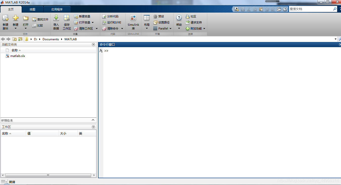
Task: Click 新建变量 (New Variable)
Action: (x=82, y=16)
